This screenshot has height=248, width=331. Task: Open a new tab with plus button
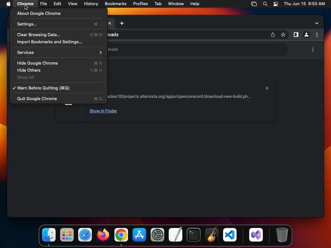pyautogui.click(x=122, y=23)
